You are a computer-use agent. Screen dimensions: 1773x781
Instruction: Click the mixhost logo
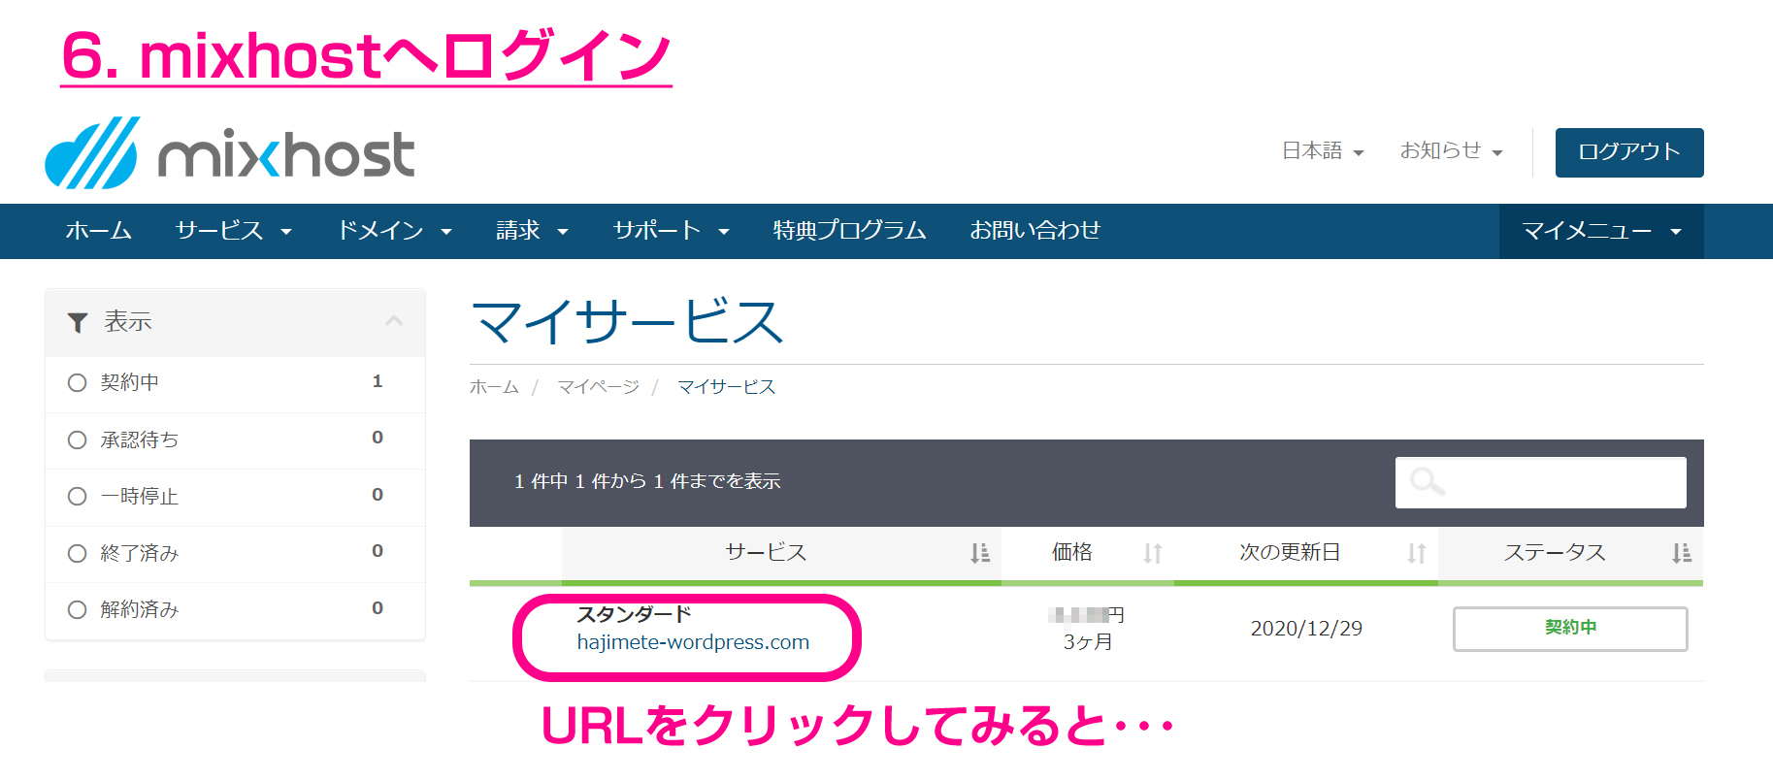click(x=230, y=152)
